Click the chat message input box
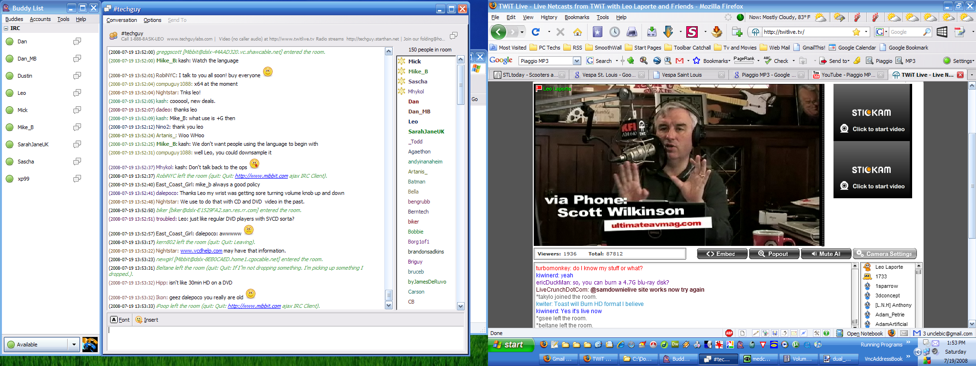 click(285, 338)
